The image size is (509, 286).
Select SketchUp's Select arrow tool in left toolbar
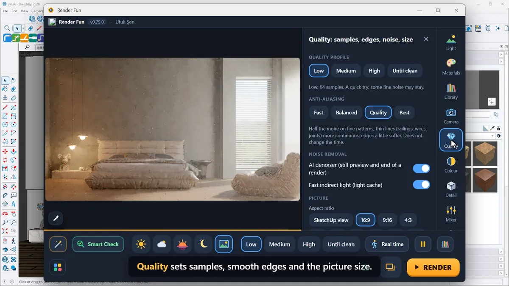[x=5, y=81]
